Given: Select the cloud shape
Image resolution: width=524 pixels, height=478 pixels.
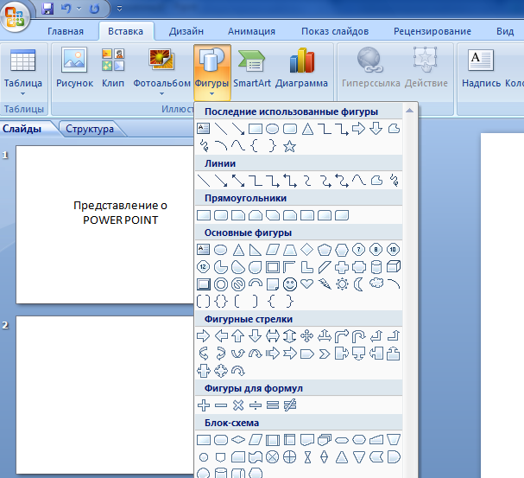Looking at the screenshot, I should click(376, 284).
